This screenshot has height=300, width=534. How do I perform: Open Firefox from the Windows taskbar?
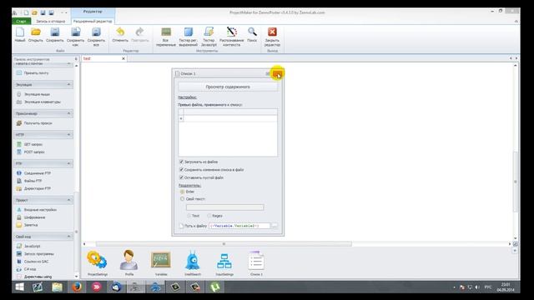click(77, 287)
